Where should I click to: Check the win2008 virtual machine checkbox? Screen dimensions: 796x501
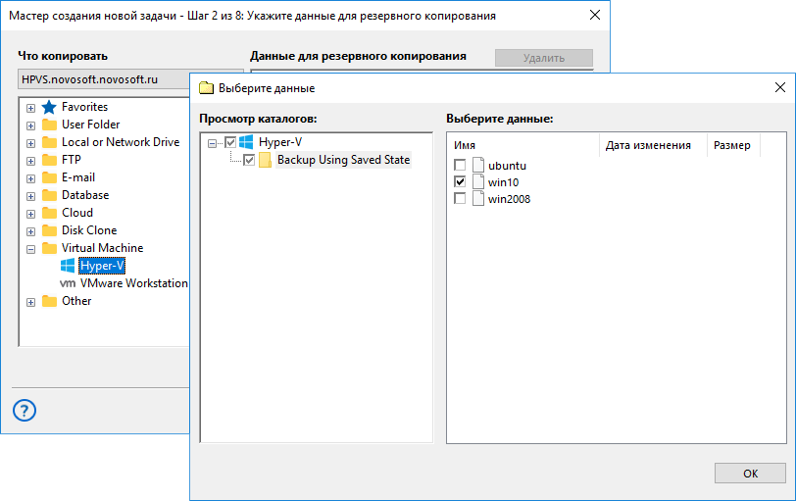pos(460,198)
